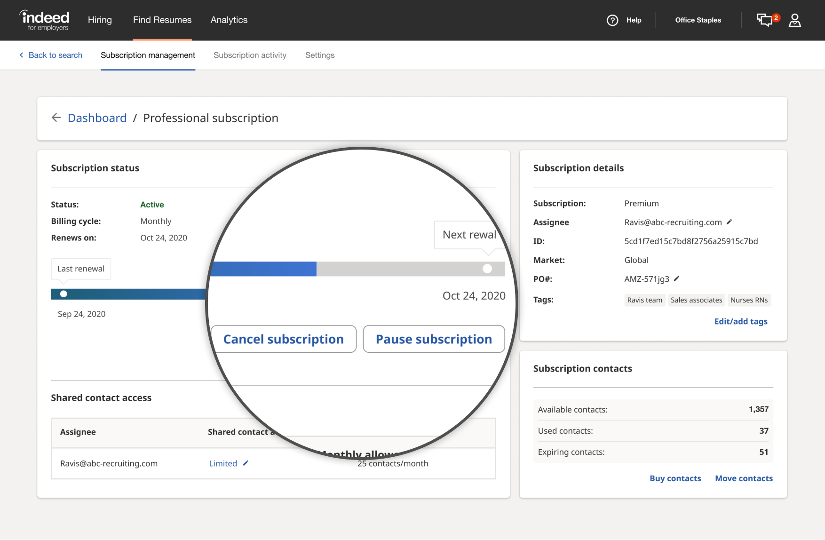
Task: Open the Help question mark icon
Action: tap(612, 20)
